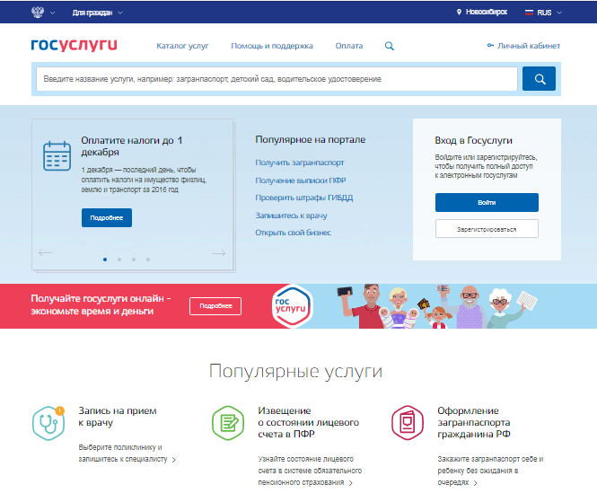Viewport: 597px width, 502px height.
Task: Click chevron after 'очередях' text
Action: click(475, 483)
